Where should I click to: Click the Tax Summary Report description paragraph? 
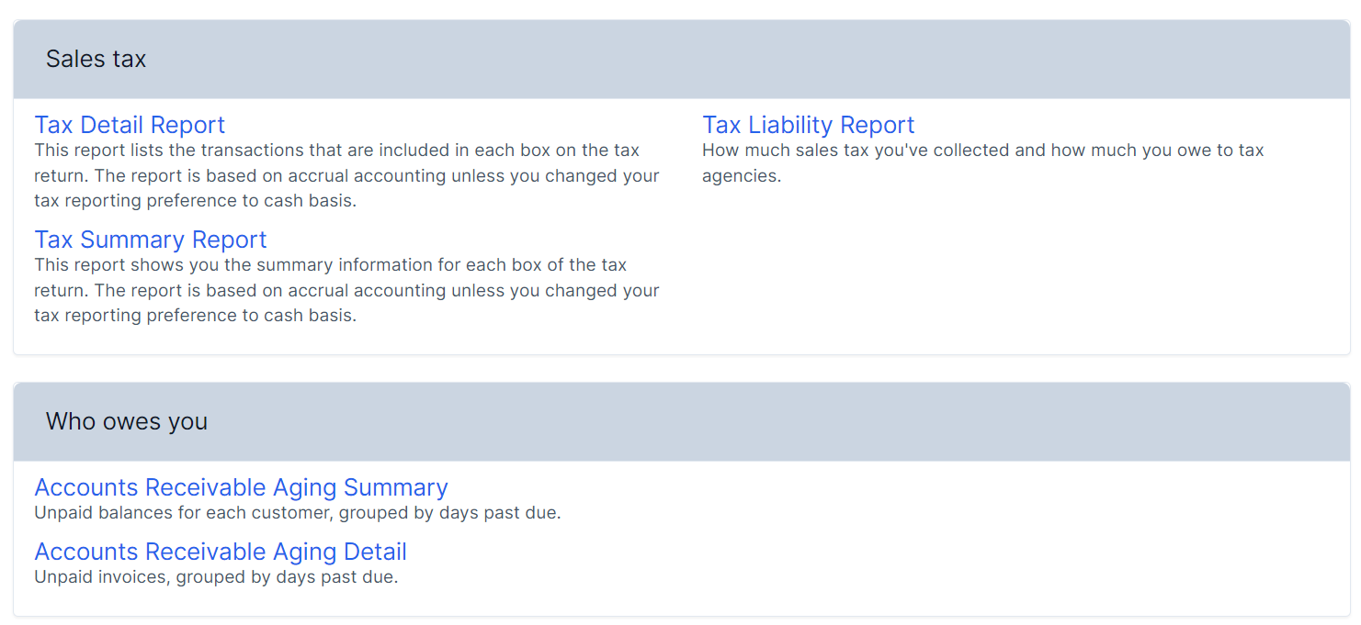point(346,290)
